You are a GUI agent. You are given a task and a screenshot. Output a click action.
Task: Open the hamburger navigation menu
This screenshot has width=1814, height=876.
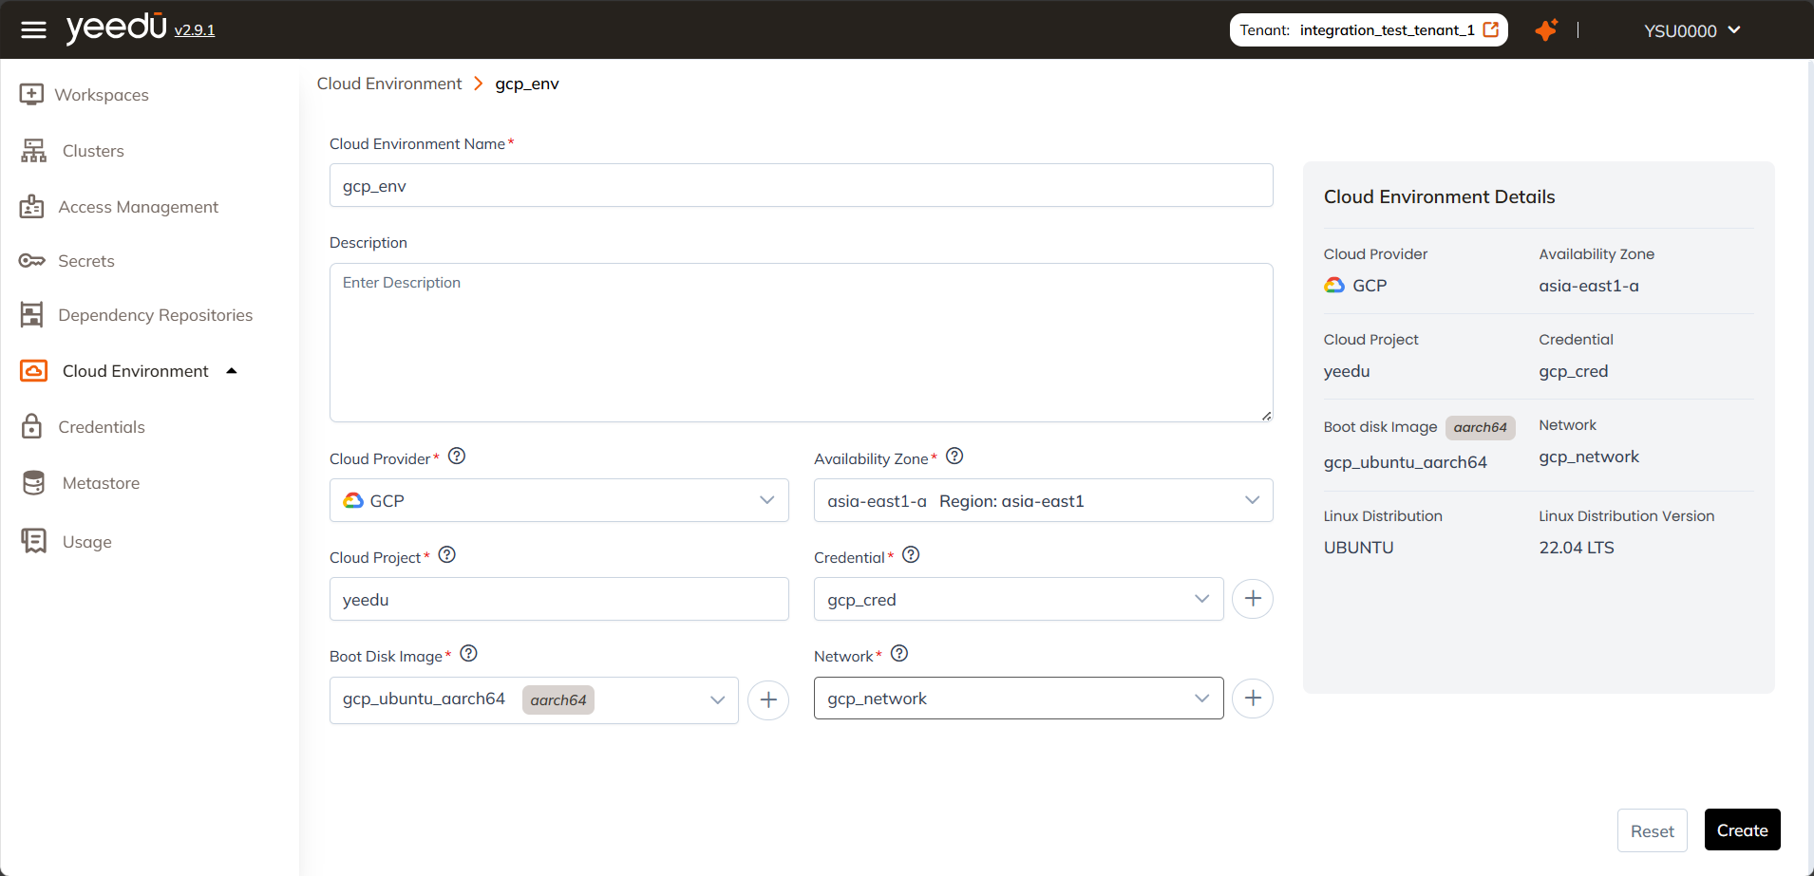tap(33, 29)
